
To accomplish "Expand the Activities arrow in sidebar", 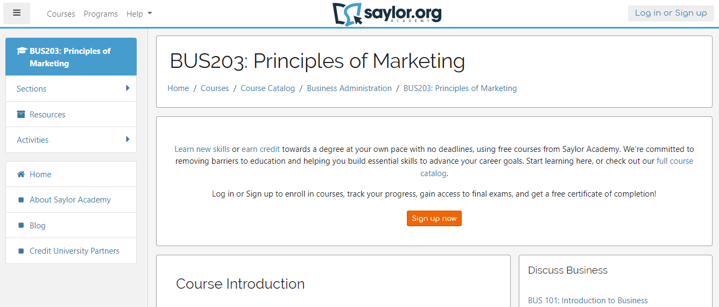I will tap(128, 139).
